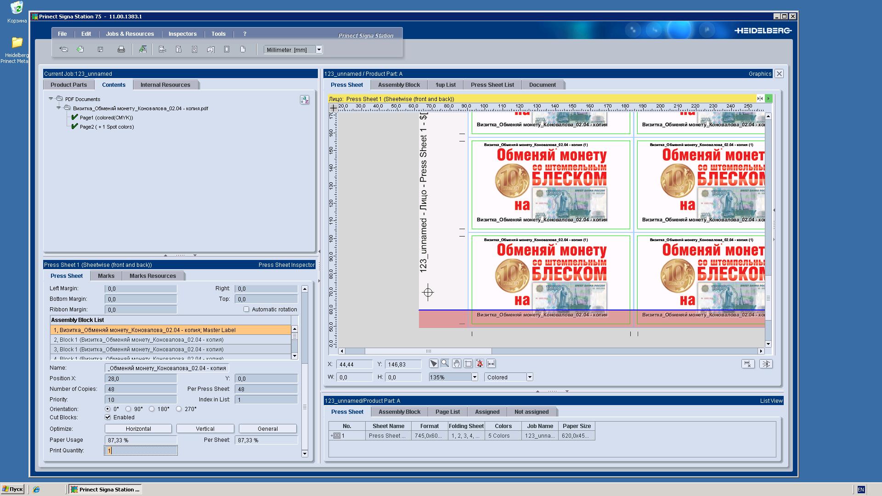Click the align arrows icon at bottom right
882x496 pixels.
(766, 364)
